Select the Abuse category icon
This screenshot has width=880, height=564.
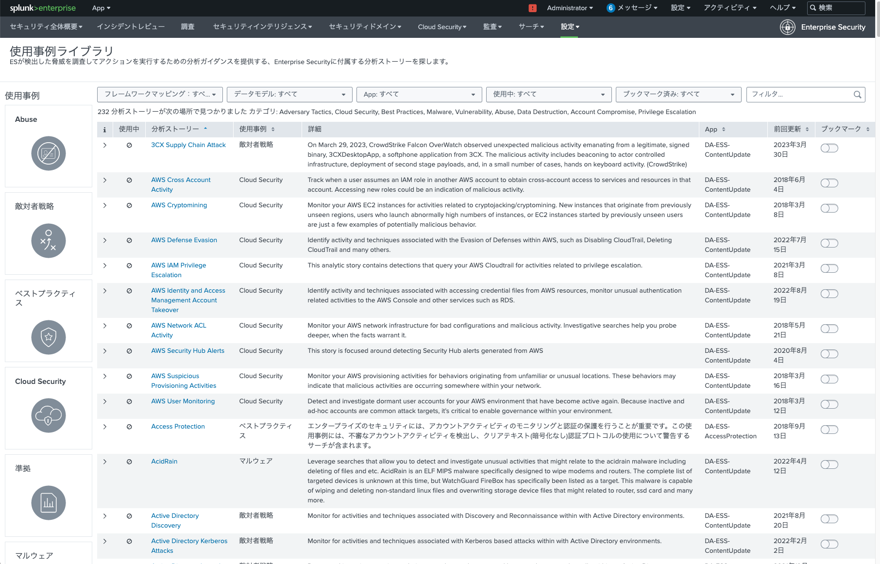[48, 153]
